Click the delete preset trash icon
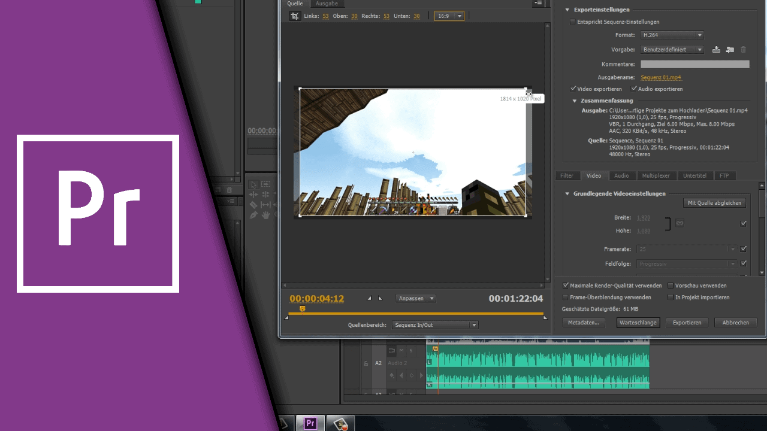Screen dimensions: 767x431 click(744, 50)
